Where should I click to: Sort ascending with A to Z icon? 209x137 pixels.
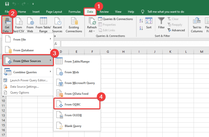pyautogui.click(x=141, y=21)
